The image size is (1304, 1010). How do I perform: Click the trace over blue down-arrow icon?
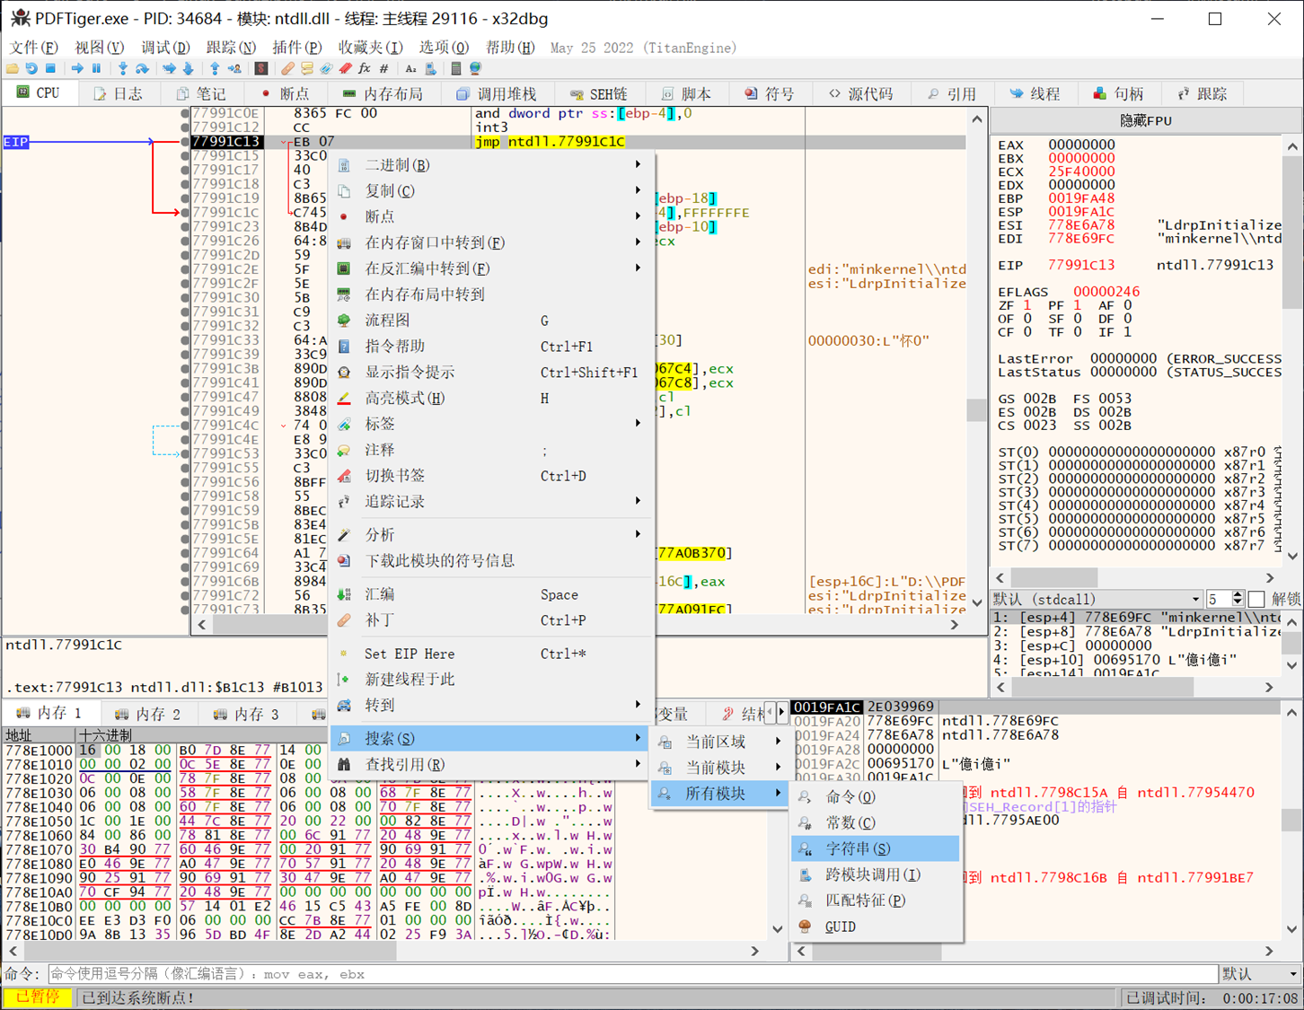click(189, 69)
